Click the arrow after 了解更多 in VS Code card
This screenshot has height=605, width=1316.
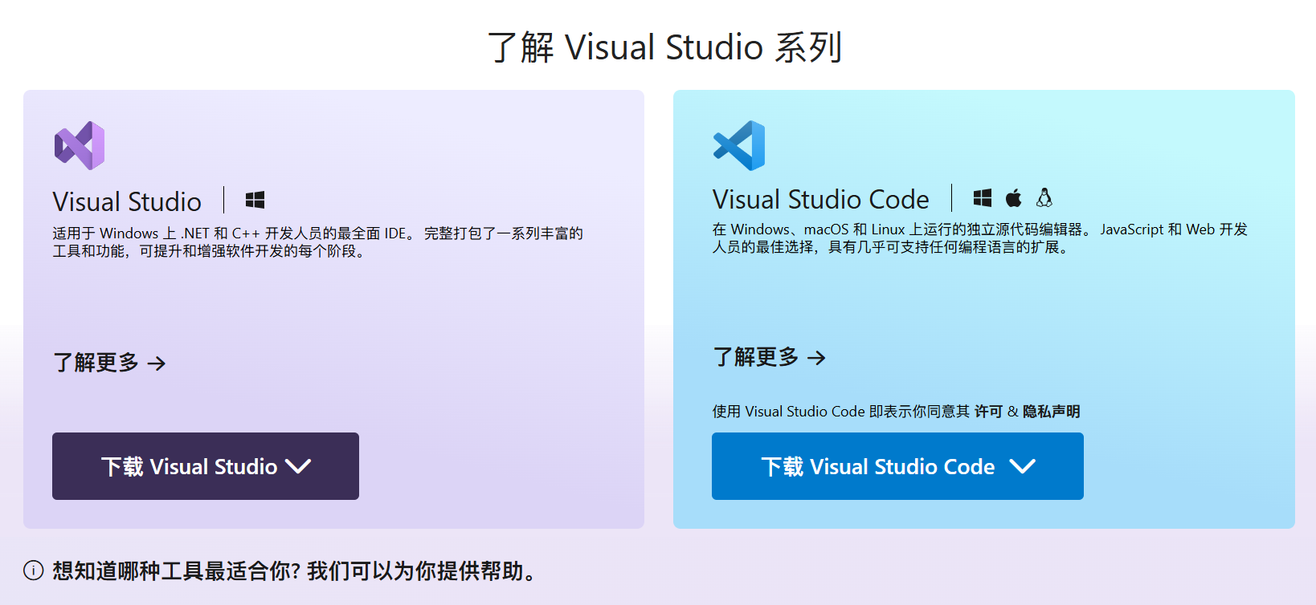(816, 358)
